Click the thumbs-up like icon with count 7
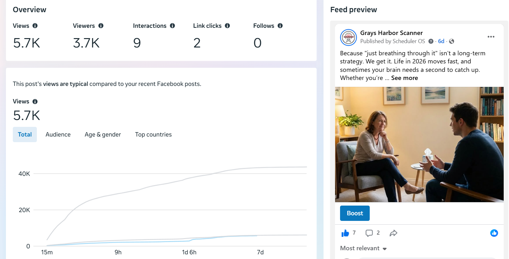Viewport: 509px width, 259px height. coord(345,233)
